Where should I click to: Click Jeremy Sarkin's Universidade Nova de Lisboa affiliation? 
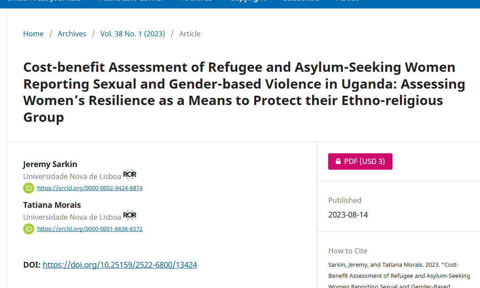pos(72,176)
